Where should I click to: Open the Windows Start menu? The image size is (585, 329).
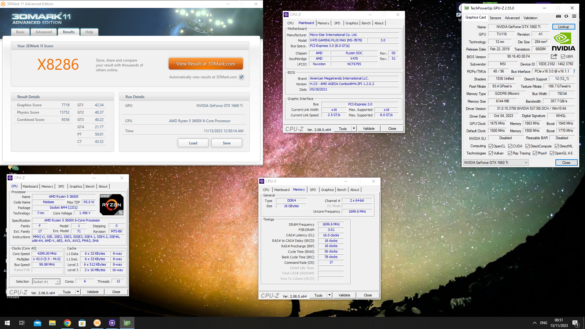click(7, 323)
